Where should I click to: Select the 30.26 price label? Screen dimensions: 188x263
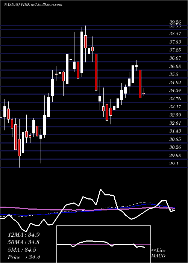pyautogui.click(x=175, y=147)
